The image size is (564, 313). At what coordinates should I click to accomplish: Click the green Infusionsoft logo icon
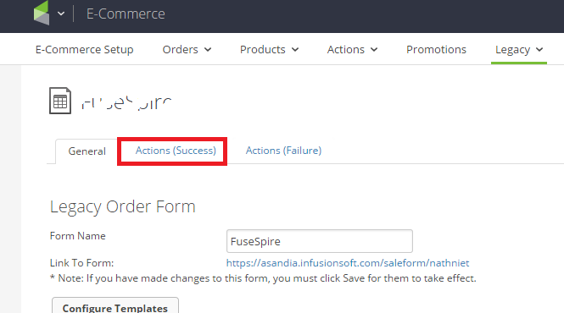pyautogui.click(x=42, y=13)
